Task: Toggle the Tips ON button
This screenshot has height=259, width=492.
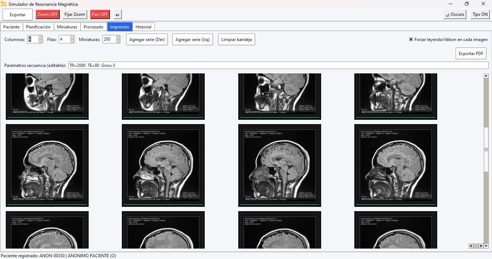Action: [480, 14]
